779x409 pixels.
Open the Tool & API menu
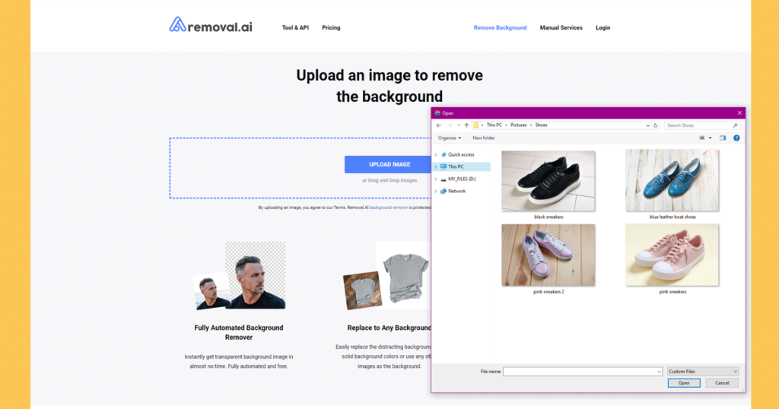[x=295, y=28]
